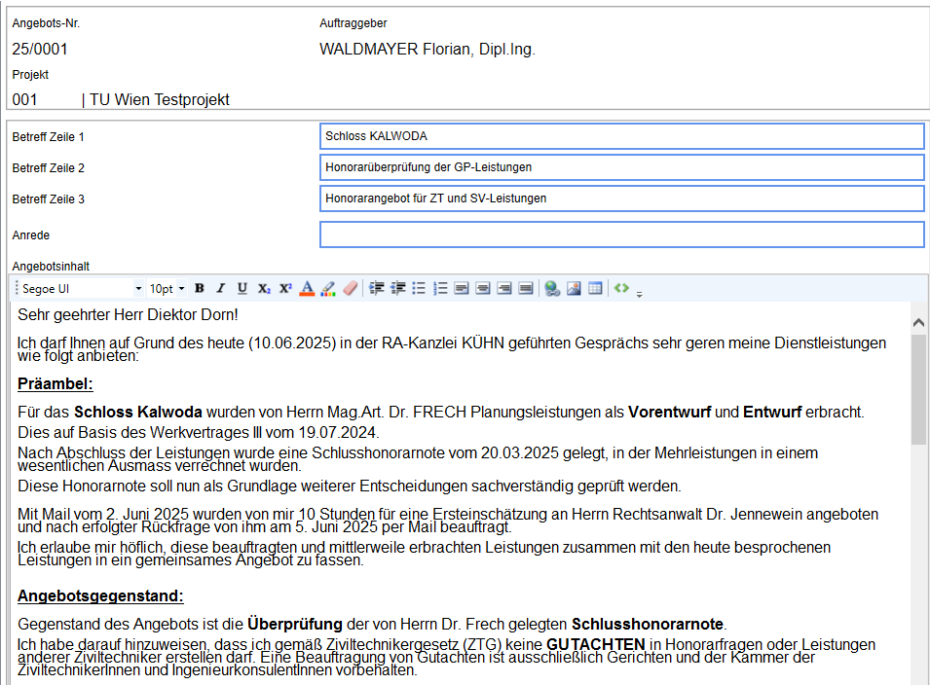Insert a bulleted list

point(419,289)
